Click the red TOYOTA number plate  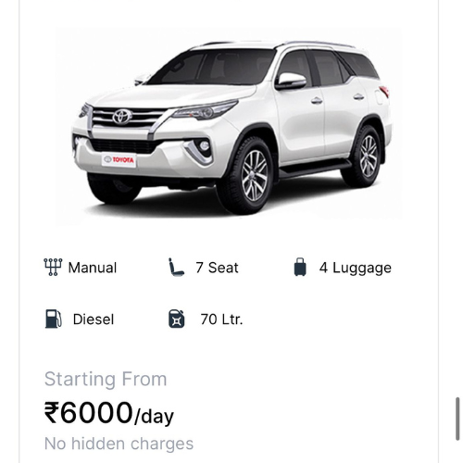(119, 160)
